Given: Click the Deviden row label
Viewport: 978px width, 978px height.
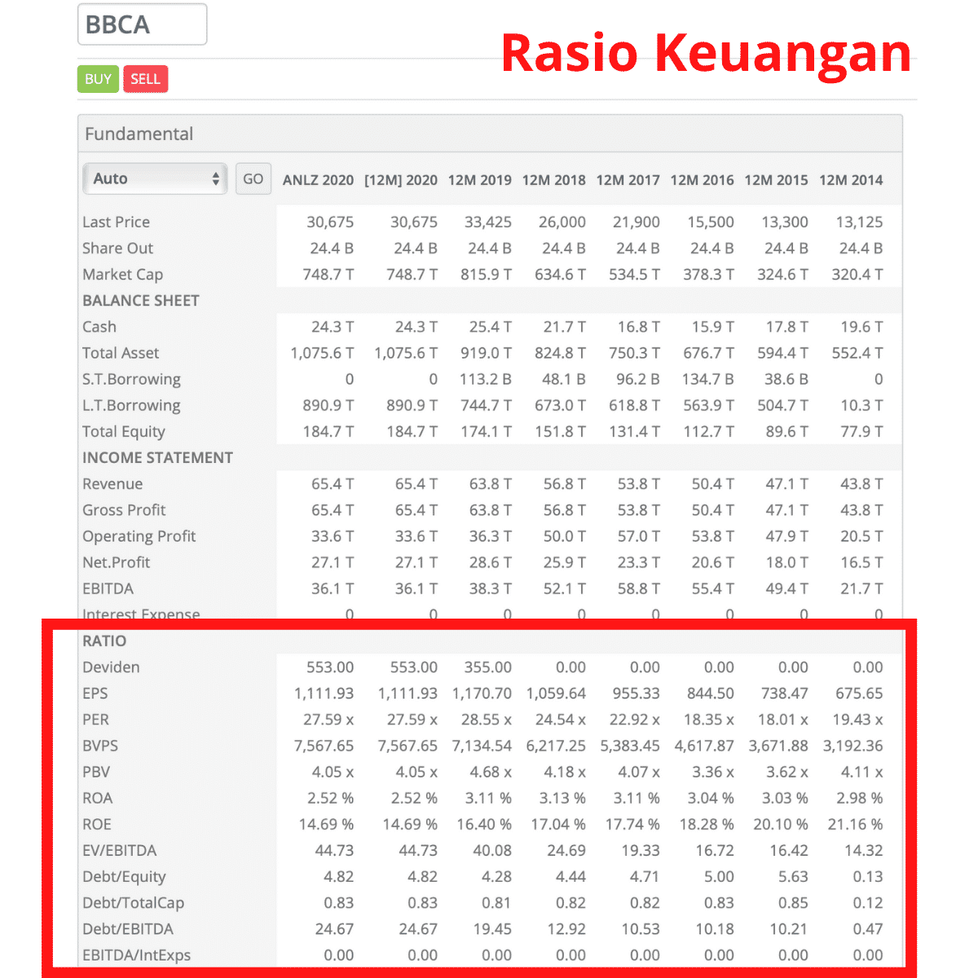Looking at the screenshot, I should point(111,667).
